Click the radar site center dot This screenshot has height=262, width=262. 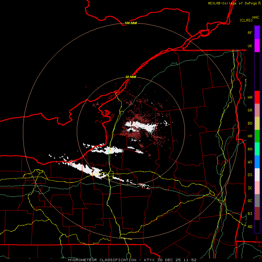click(131, 131)
